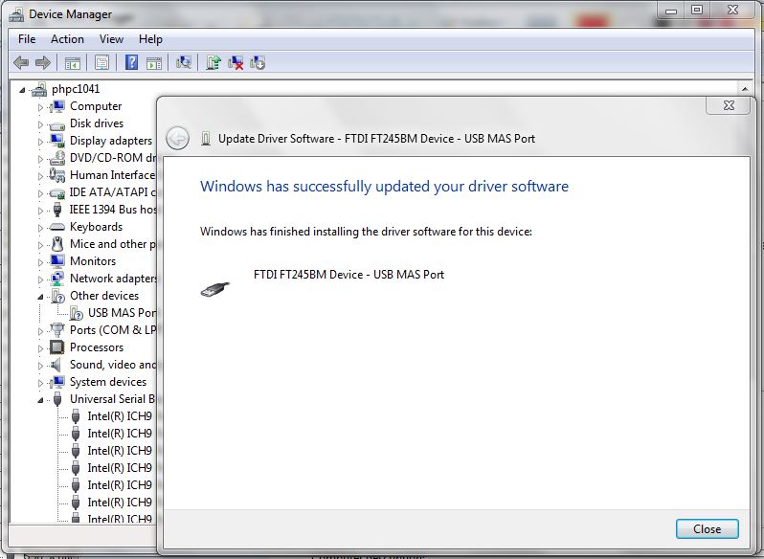
Task: Click the Update Driver Software toolbar icon
Action: [213, 62]
